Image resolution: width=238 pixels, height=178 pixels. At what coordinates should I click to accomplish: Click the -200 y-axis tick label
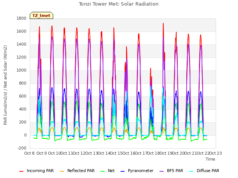pyautogui.click(x=22, y=148)
